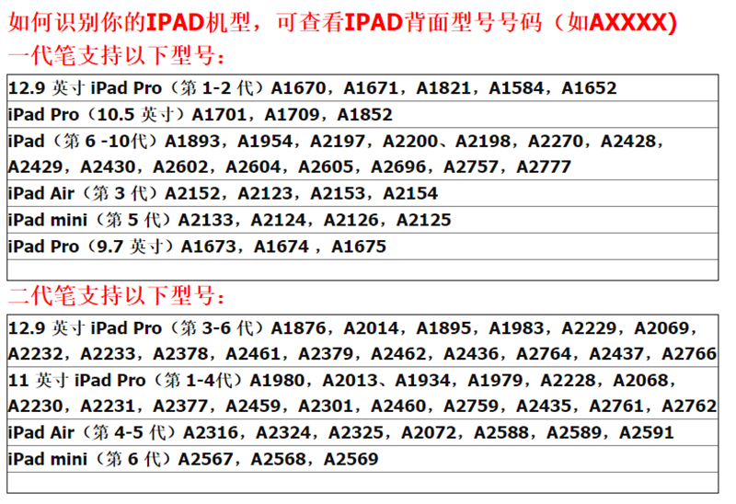Click model number A2569

[351, 459]
